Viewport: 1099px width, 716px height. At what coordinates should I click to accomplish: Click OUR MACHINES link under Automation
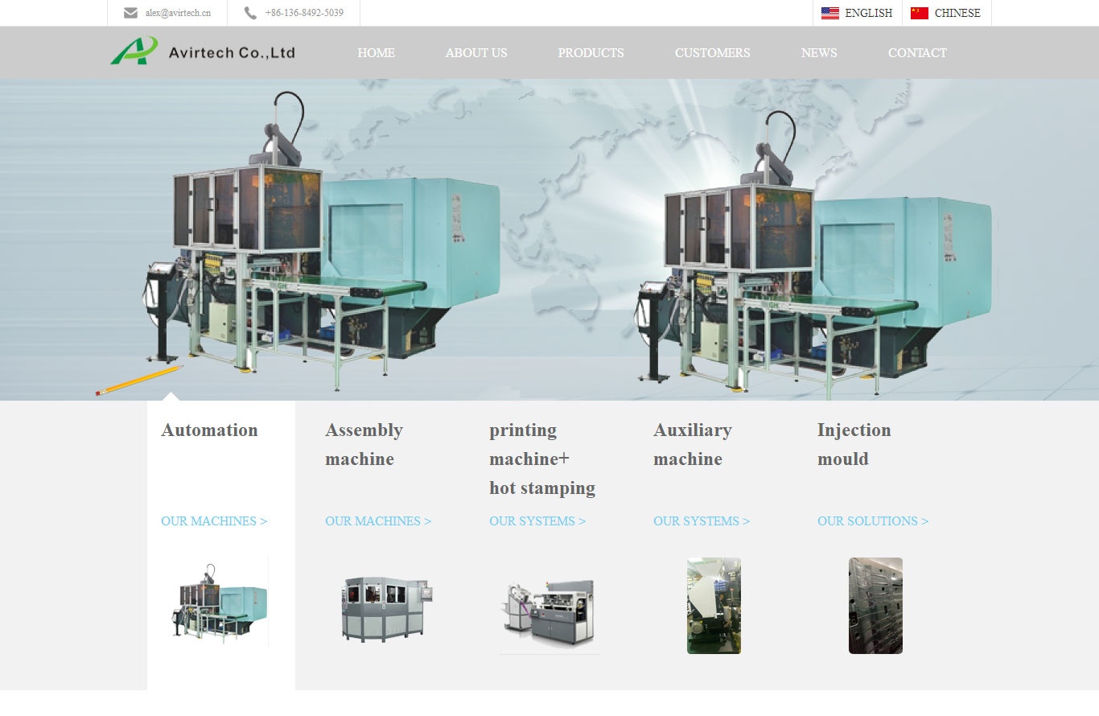pos(214,521)
